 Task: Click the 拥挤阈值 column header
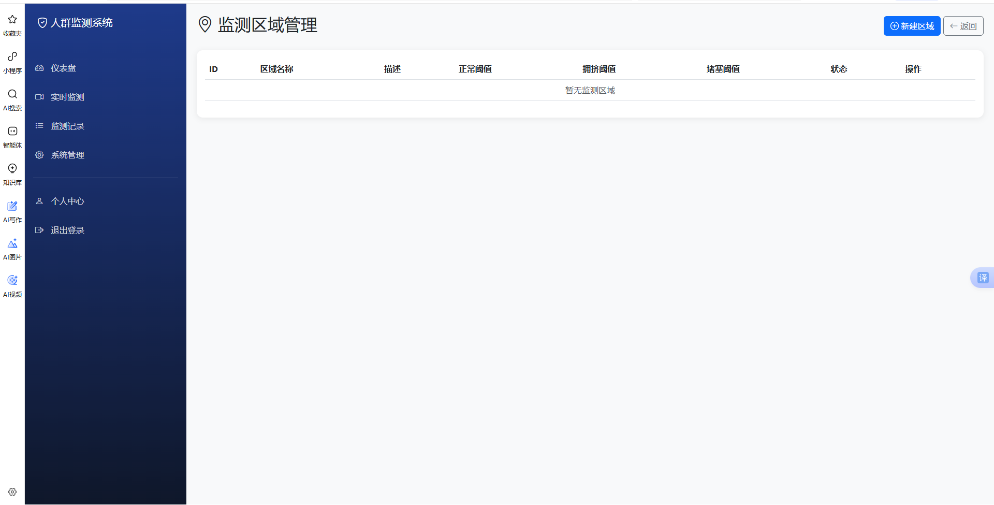tap(599, 69)
